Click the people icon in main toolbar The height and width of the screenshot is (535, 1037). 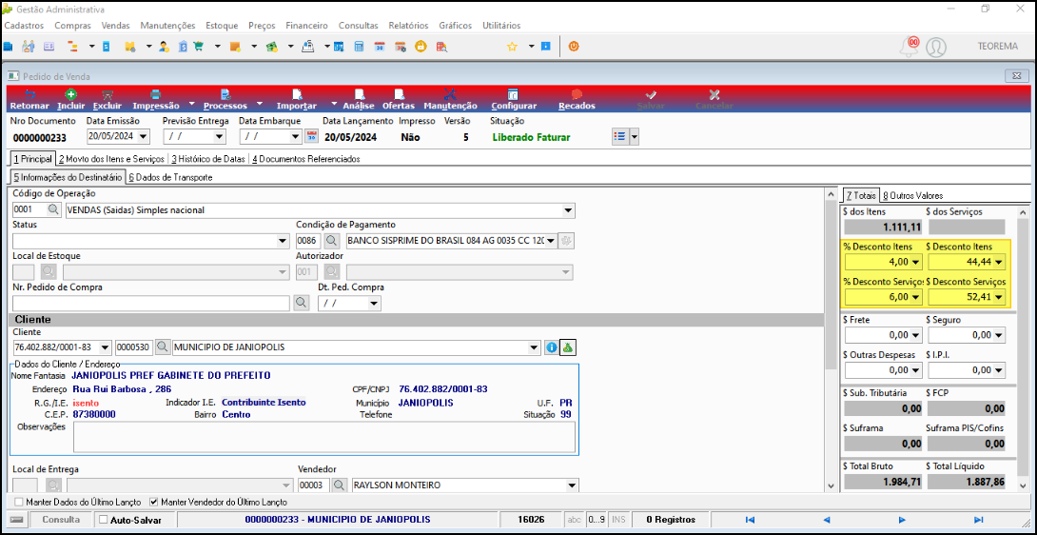point(28,47)
